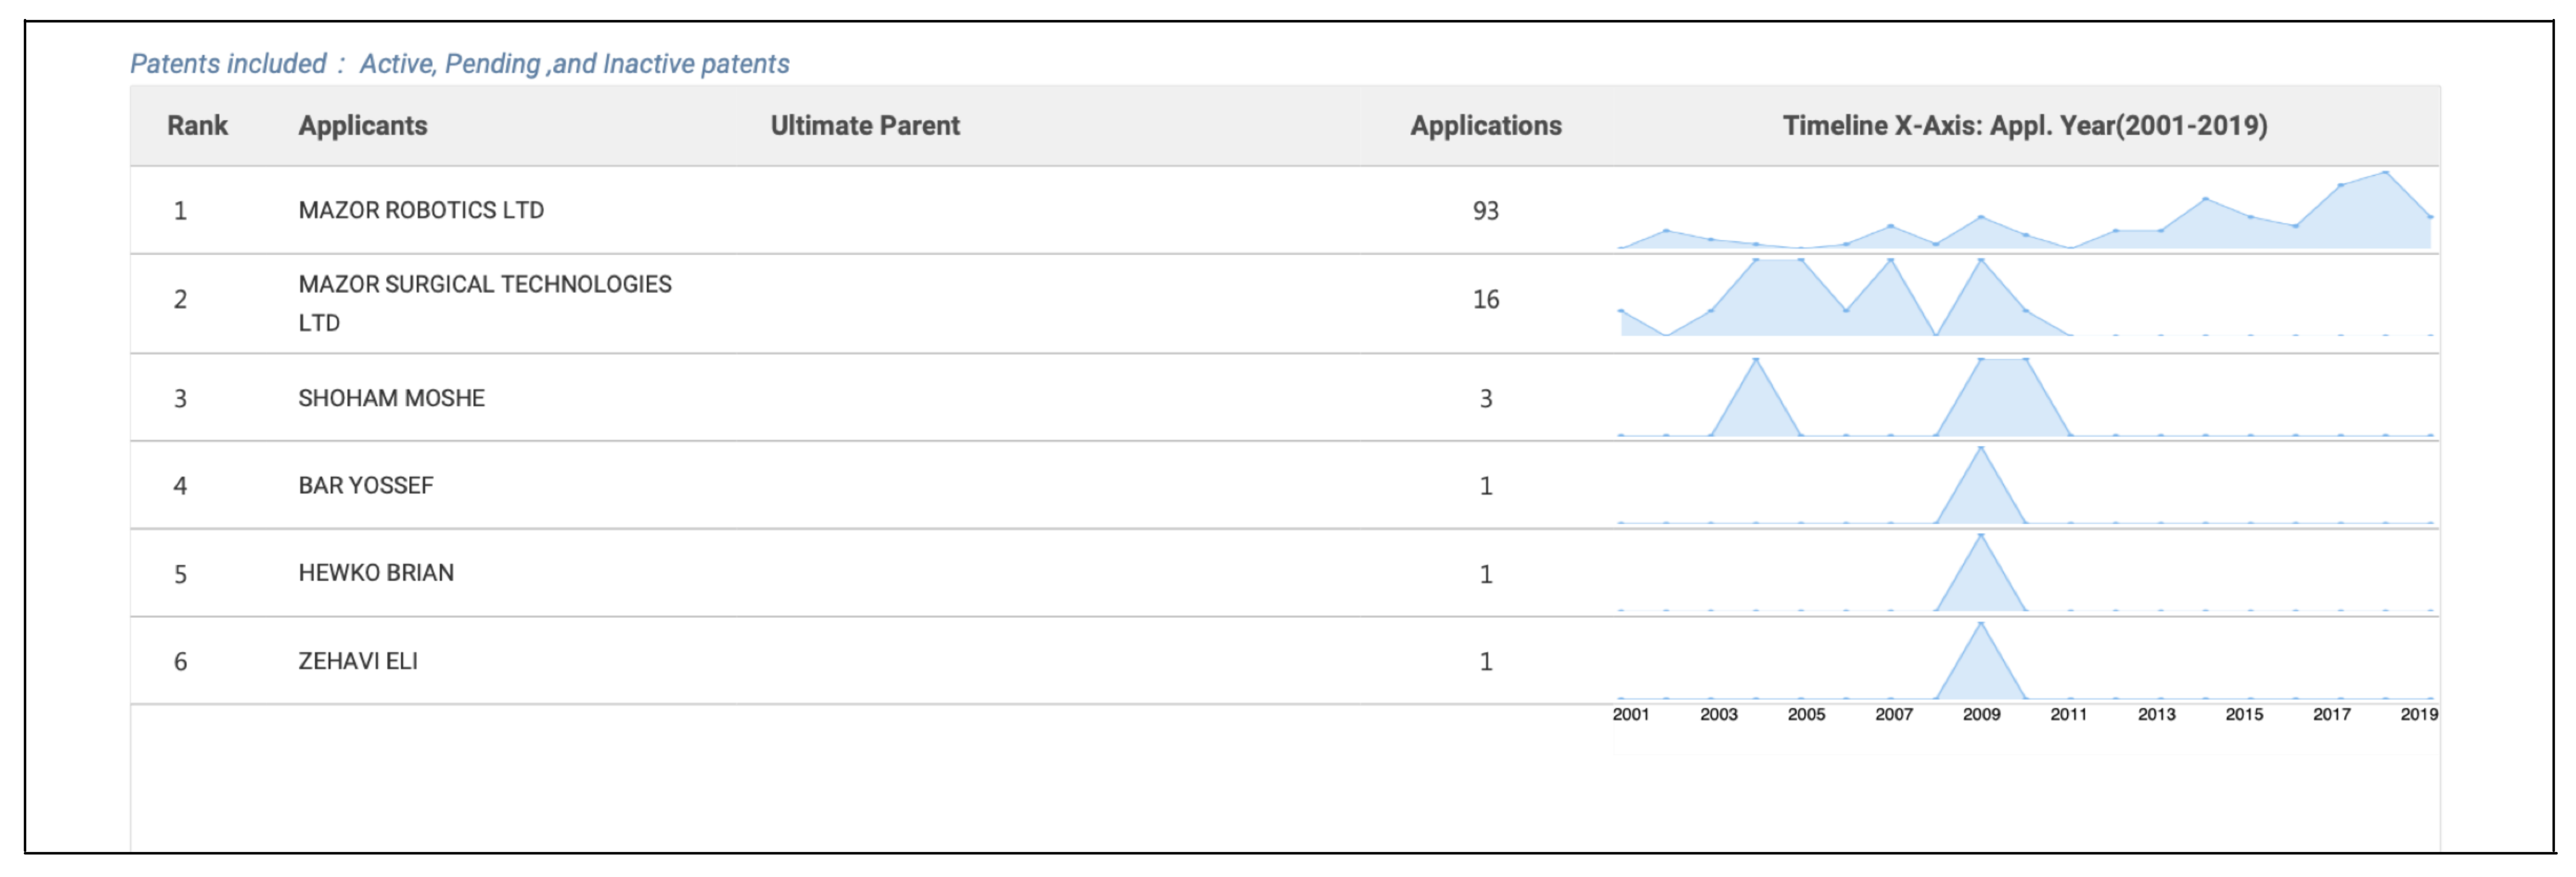Click rank number 1

click(x=180, y=211)
